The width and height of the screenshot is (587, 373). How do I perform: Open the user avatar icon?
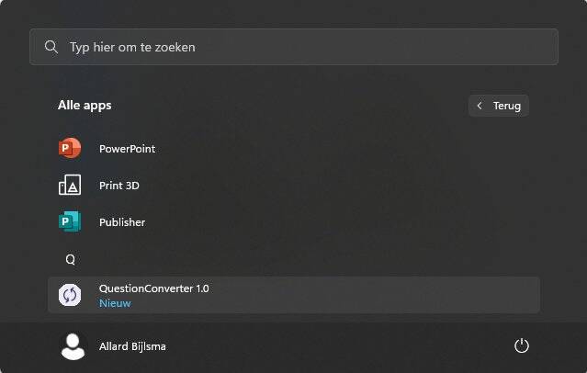73,346
